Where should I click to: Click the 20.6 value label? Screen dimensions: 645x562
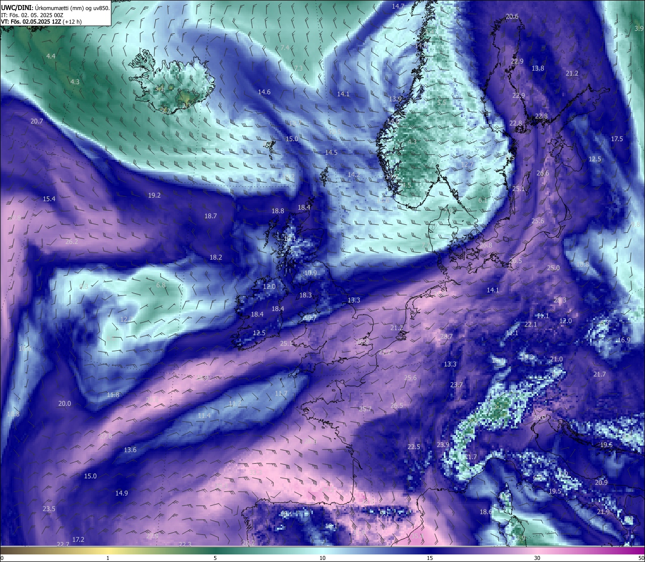point(512,17)
